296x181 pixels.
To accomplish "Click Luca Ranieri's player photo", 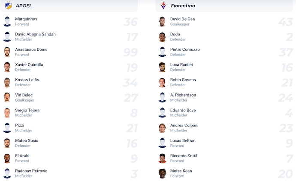I will [162, 67].
